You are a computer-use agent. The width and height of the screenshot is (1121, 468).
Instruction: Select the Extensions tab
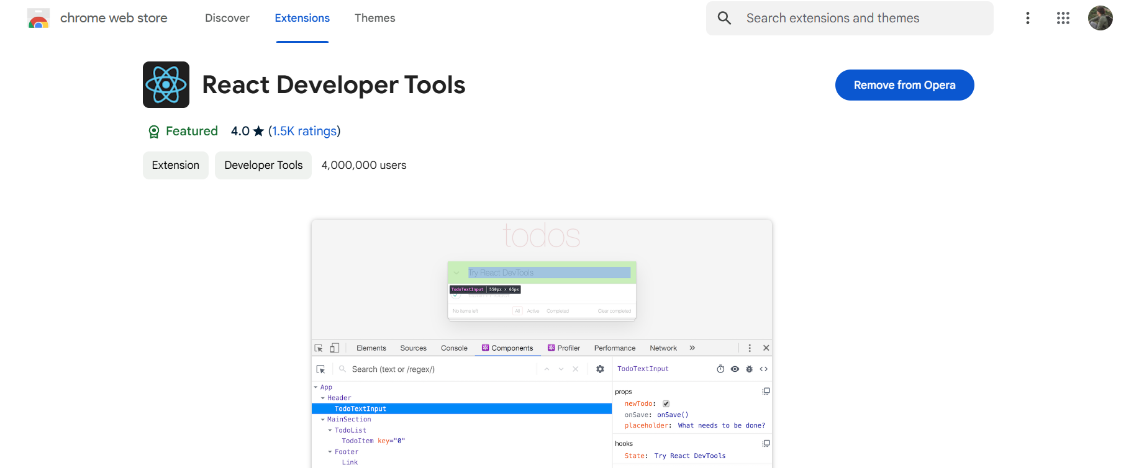[302, 18]
